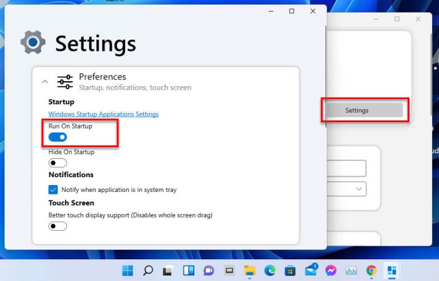Enable the Hide On Startup toggle
Image resolution: width=439 pixels, height=281 pixels.
[x=58, y=163]
